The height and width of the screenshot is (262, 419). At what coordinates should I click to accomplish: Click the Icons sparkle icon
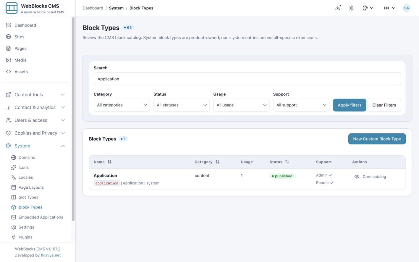point(14,167)
